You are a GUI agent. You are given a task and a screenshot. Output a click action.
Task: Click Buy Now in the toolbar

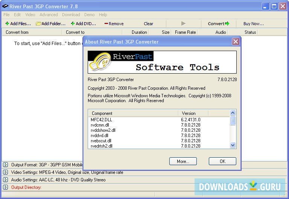[253, 24]
